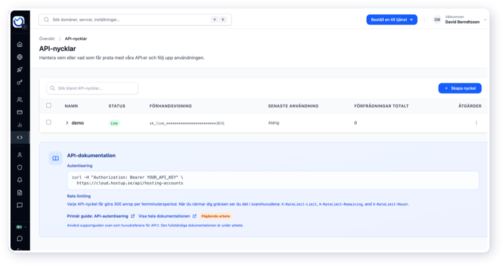Open the square message icon in the sidebar
This screenshot has width=503, height=266.
20,205
